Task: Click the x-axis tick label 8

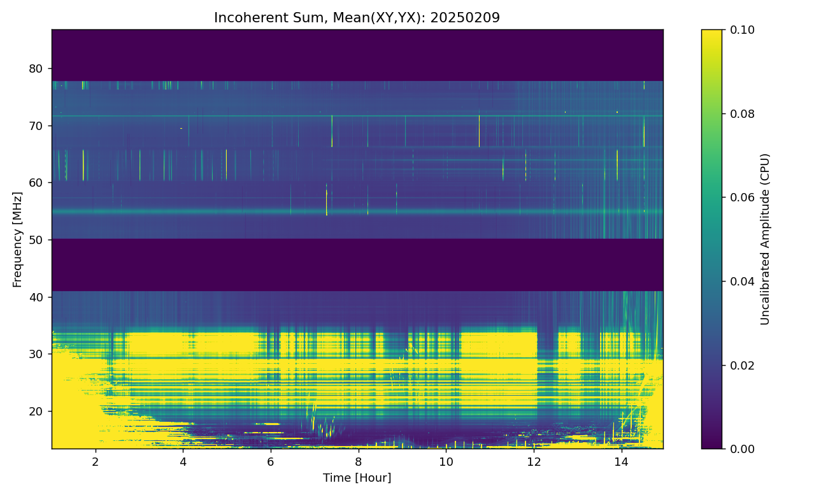Action: pos(358,461)
